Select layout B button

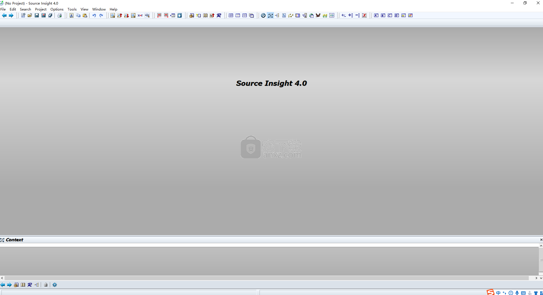tap(383, 15)
